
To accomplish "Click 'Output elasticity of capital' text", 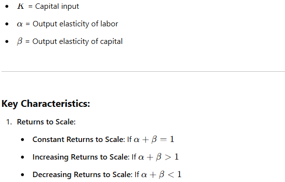I will (x=78, y=41).
